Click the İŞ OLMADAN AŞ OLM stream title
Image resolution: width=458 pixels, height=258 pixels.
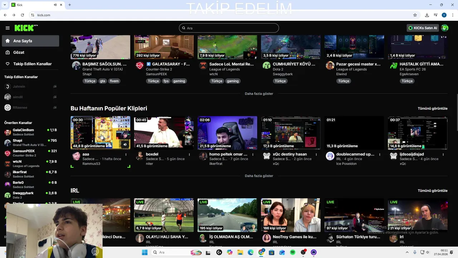[231, 237]
